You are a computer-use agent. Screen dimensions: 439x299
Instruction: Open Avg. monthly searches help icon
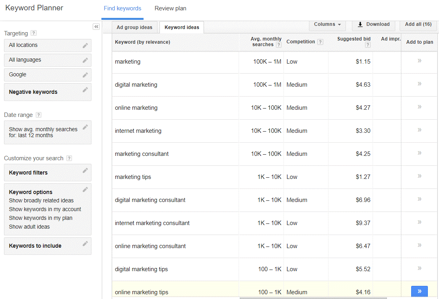[279, 45]
